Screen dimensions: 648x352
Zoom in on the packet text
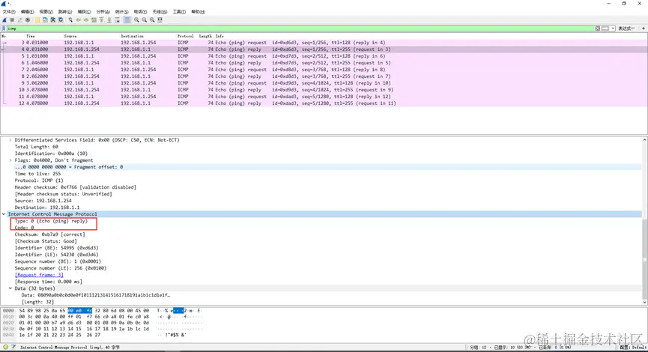click(x=136, y=19)
